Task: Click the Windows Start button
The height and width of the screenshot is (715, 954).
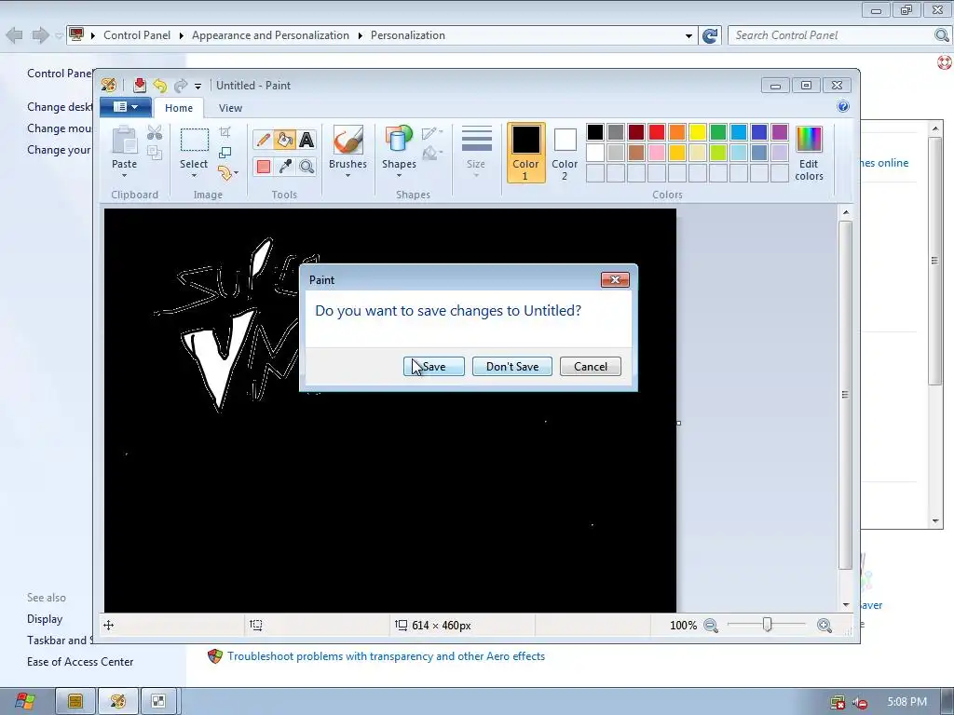Action: 25,701
